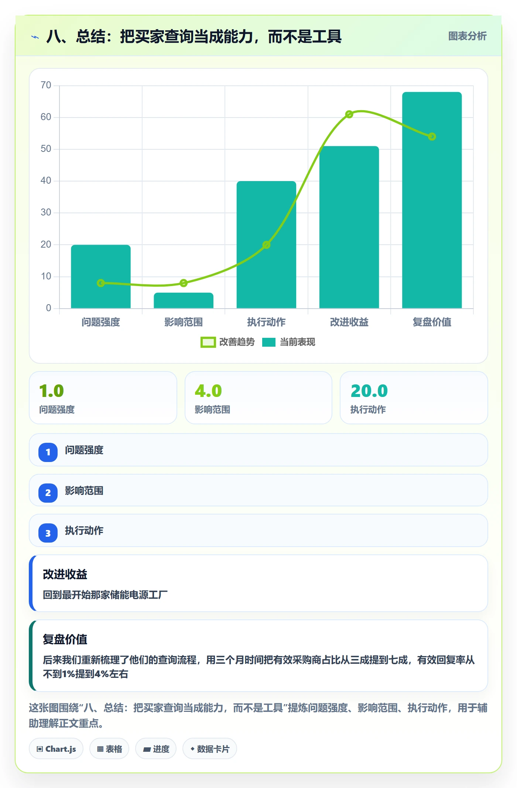
Task: Toggle the 改善趋势 legend swatch
Action: (208, 342)
